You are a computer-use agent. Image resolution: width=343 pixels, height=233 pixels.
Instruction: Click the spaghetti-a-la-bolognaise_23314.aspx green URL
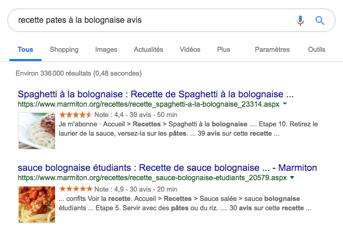pyautogui.click(x=149, y=104)
